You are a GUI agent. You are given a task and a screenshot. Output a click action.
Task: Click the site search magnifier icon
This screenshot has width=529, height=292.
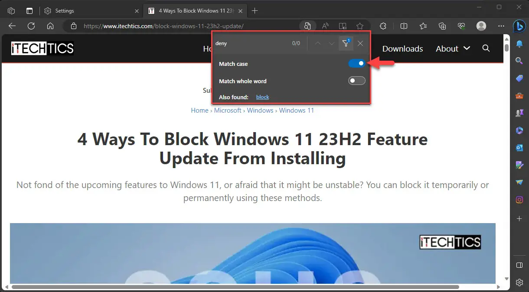[486, 48]
